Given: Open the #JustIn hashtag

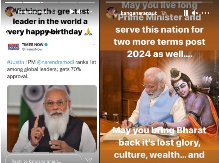Looking at the screenshot, I should pos(16,62).
